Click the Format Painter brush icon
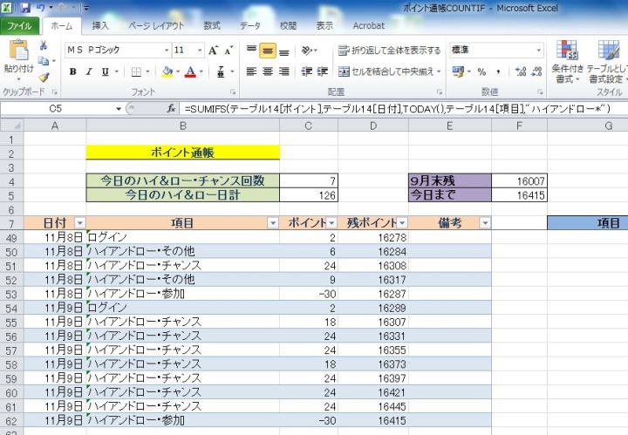This screenshot has height=435, width=628. pos(44,77)
